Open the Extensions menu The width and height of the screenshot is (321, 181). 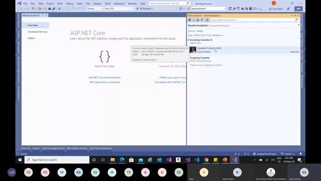click(119, 4)
